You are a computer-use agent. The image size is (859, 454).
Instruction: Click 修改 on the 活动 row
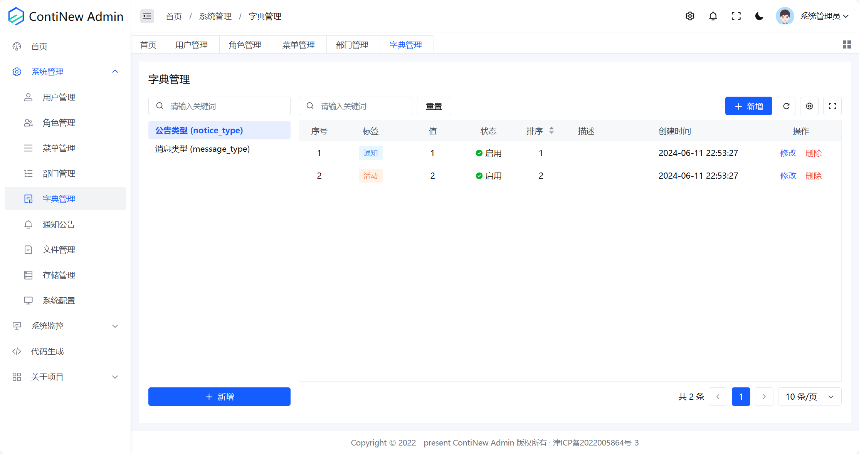coord(788,176)
